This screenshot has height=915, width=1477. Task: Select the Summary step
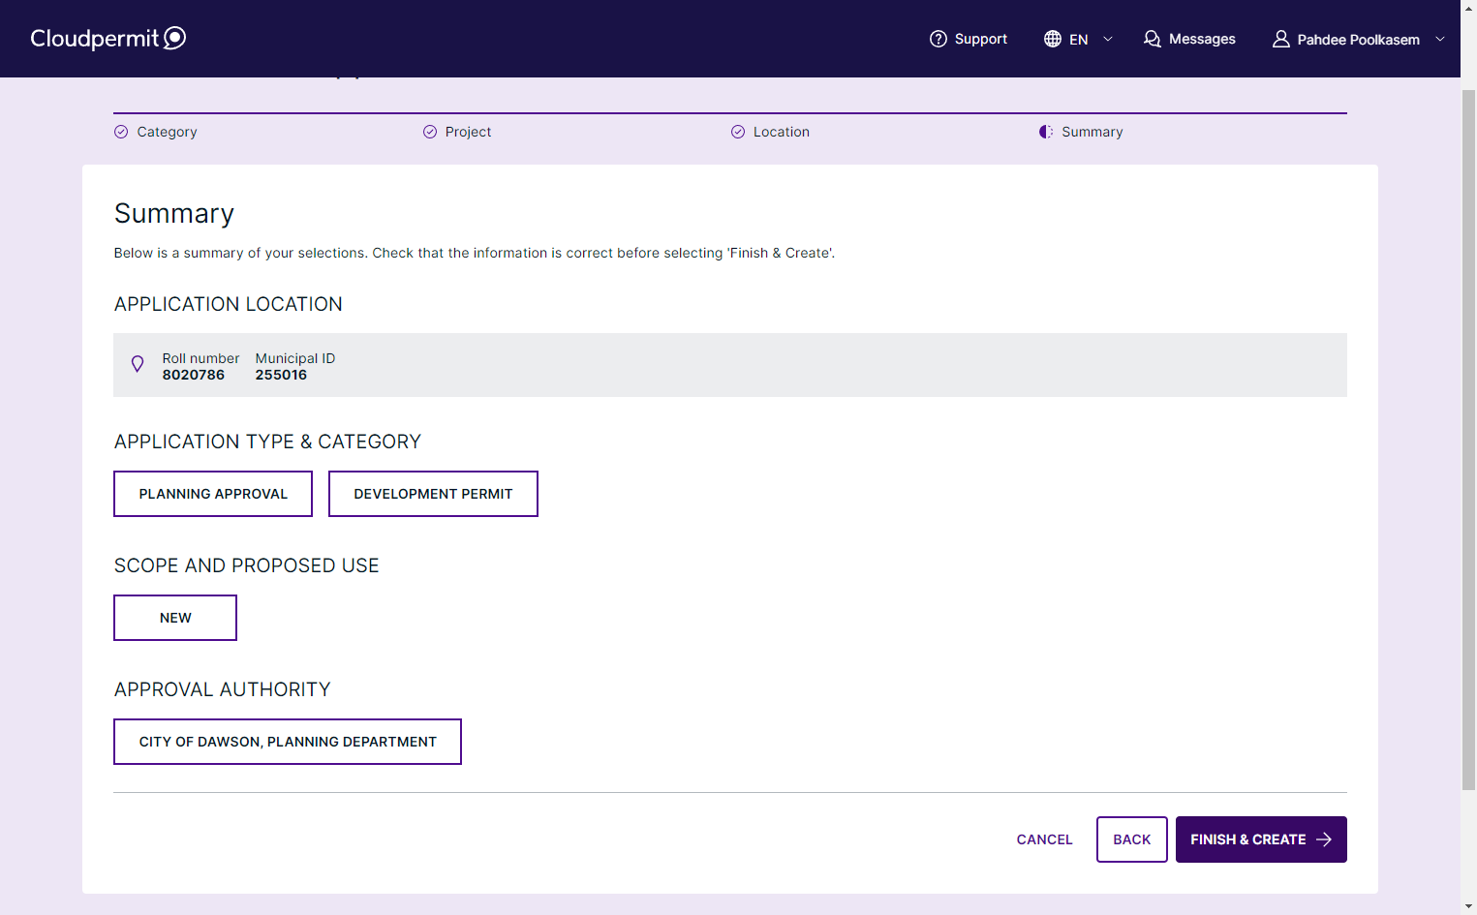pos(1081,132)
